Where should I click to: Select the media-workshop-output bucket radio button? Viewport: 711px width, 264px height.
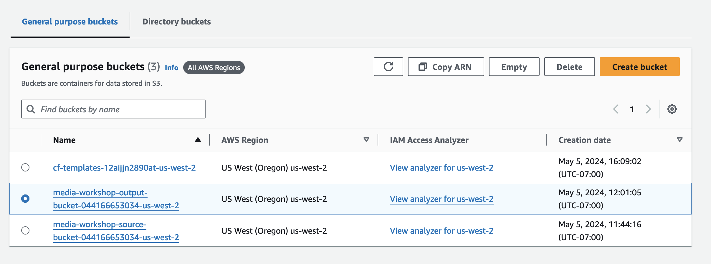(25, 199)
